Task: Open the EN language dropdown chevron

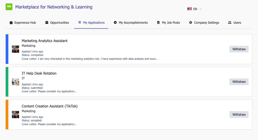Action: 200,9
